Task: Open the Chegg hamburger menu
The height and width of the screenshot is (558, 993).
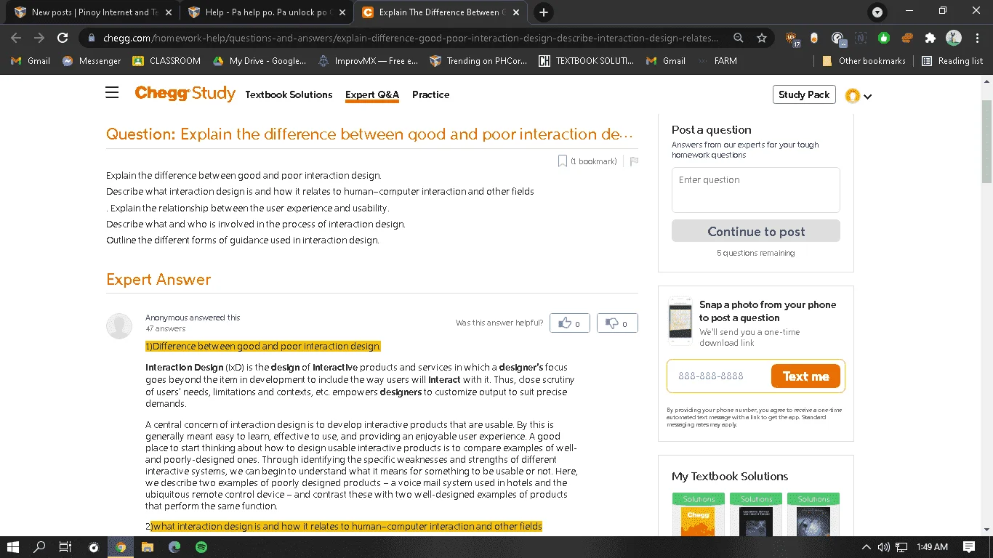Action: click(x=112, y=93)
